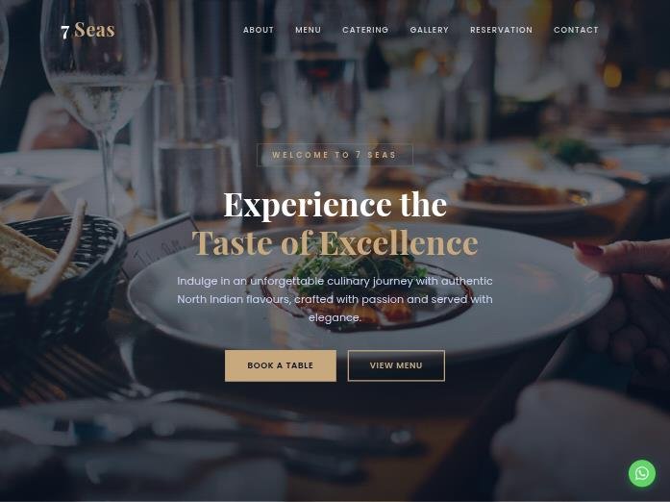Click the 'Experience the' white heading

pos(335,205)
